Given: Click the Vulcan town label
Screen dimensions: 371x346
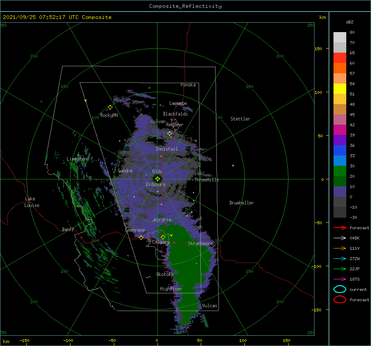Looking at the screenshot, I should click(210, 305).
